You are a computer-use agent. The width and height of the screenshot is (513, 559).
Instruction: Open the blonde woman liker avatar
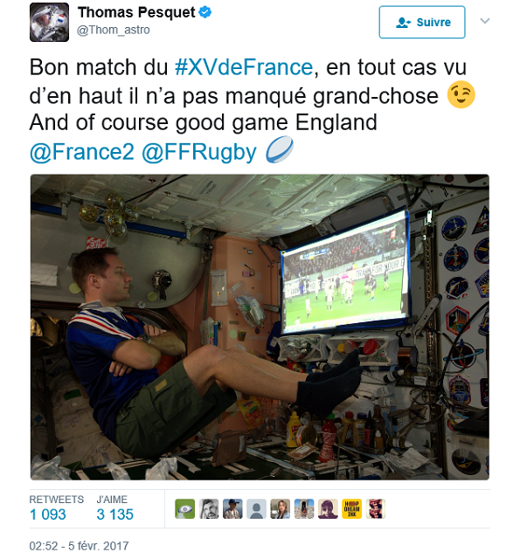pyautogui.click(x=280, y=508)
